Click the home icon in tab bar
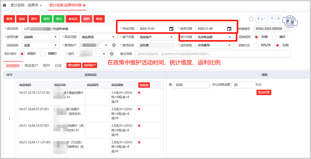 coord(4,5)
